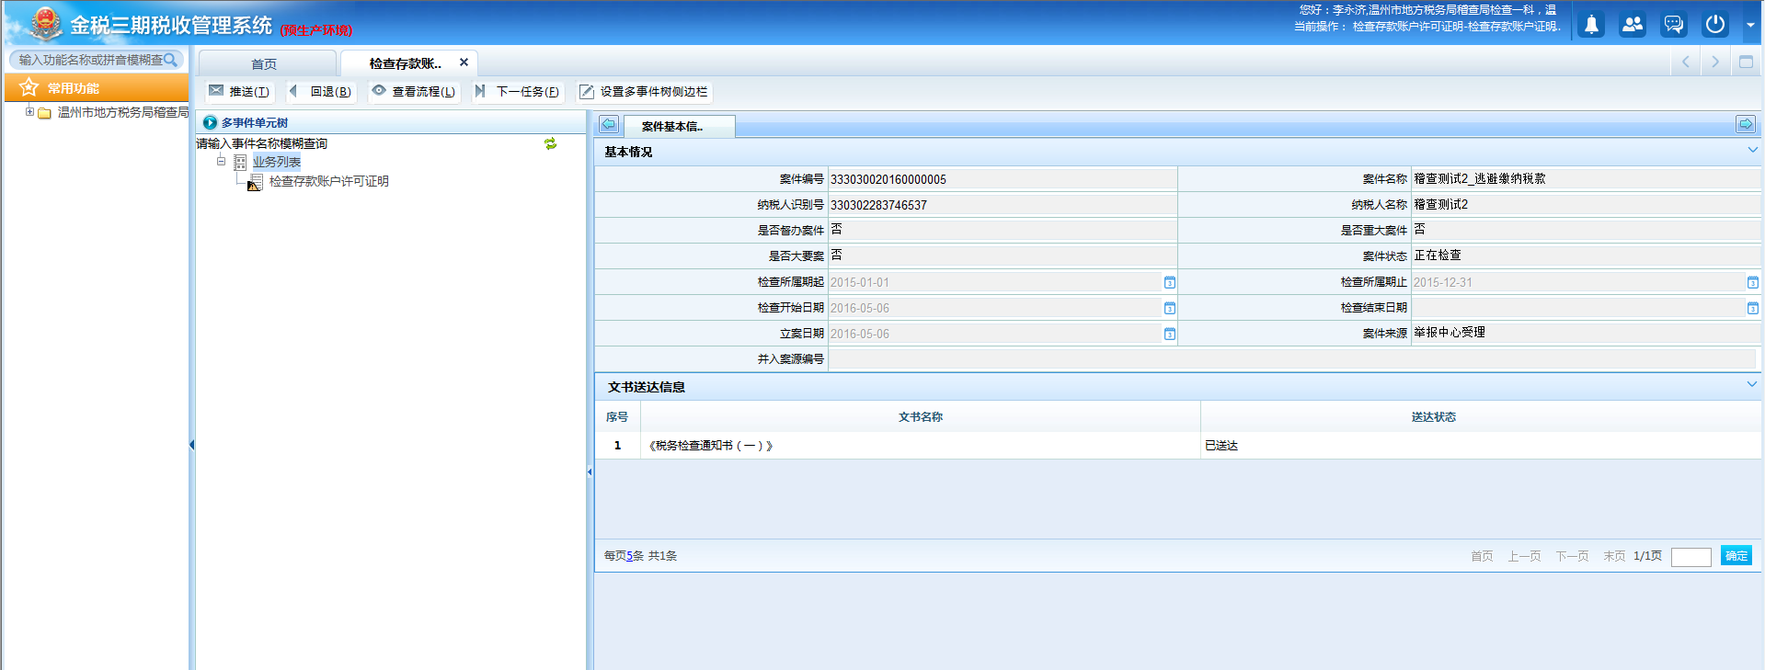This screenshot has height=670, width=1765.
Task: Click the 送达状态 column header
Action: pyautogui.click(x=1434, y=416)
